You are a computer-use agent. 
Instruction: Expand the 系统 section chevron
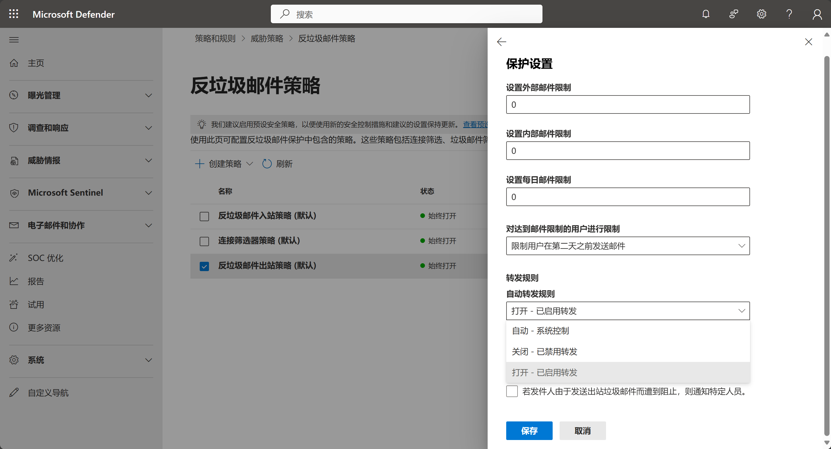tap(148, 360)
